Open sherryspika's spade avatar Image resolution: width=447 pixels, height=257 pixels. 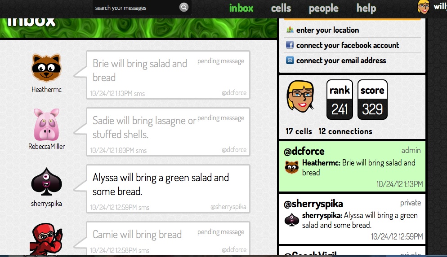coord(46,182)
